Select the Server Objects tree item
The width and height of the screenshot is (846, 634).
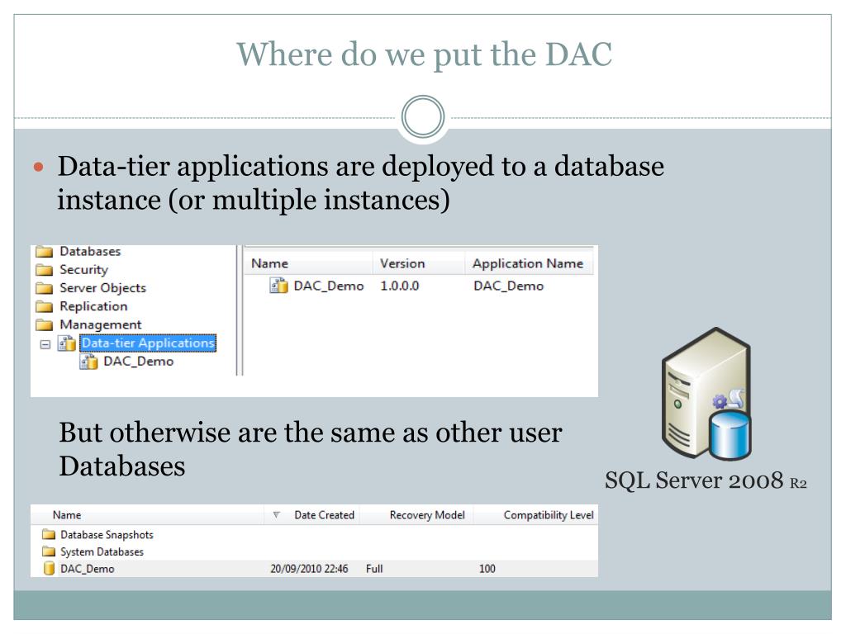pos(103,288)
